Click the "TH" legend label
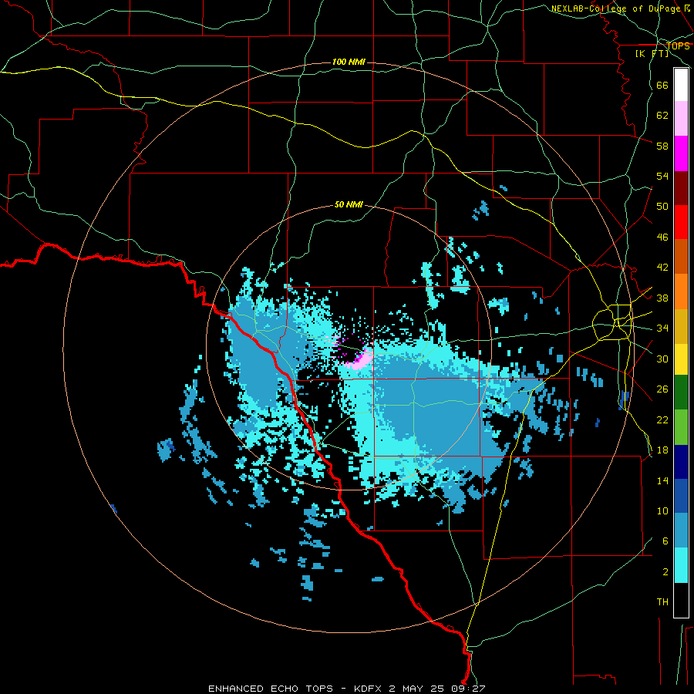 coord(662,602)
